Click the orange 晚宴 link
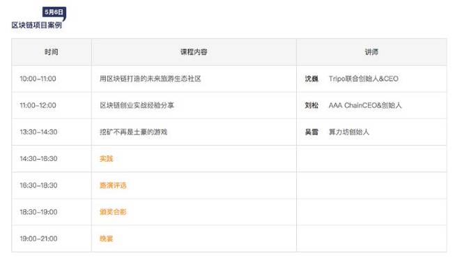 click(x=107, y=238)
